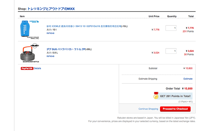Click the gold points medal icon
The height and width of the screenshot is (131, 212).
click(x=156, y=96)
